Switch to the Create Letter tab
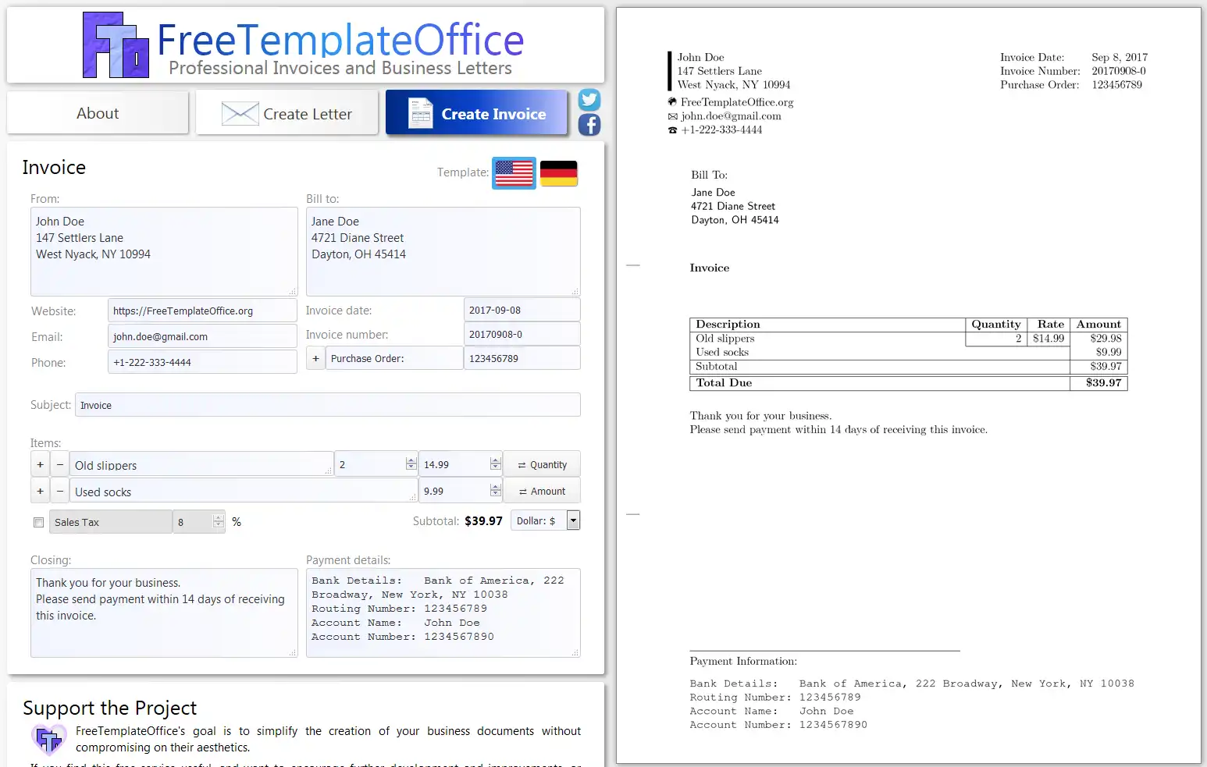 pyautogui.click(x=287, y=114)
